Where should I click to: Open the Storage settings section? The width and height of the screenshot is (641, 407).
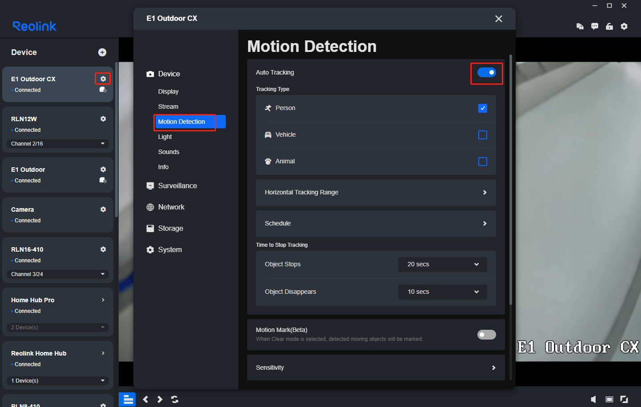point(165,229)
